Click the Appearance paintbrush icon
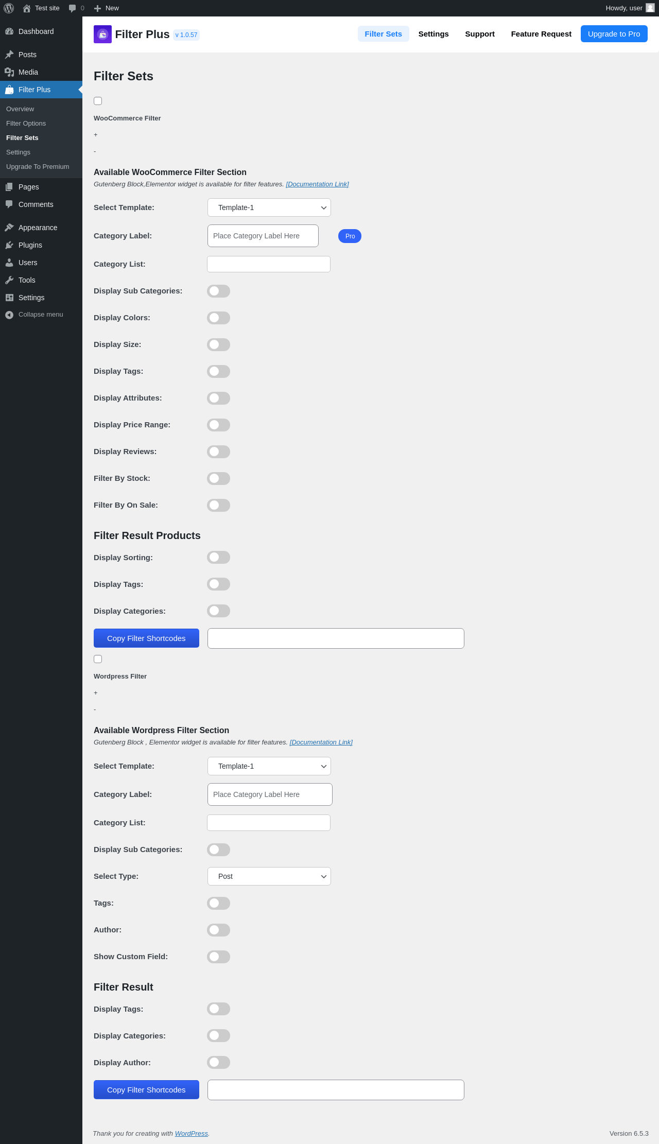The height and width of the screenshot is (1144, 659). click(x=9, y=228)
